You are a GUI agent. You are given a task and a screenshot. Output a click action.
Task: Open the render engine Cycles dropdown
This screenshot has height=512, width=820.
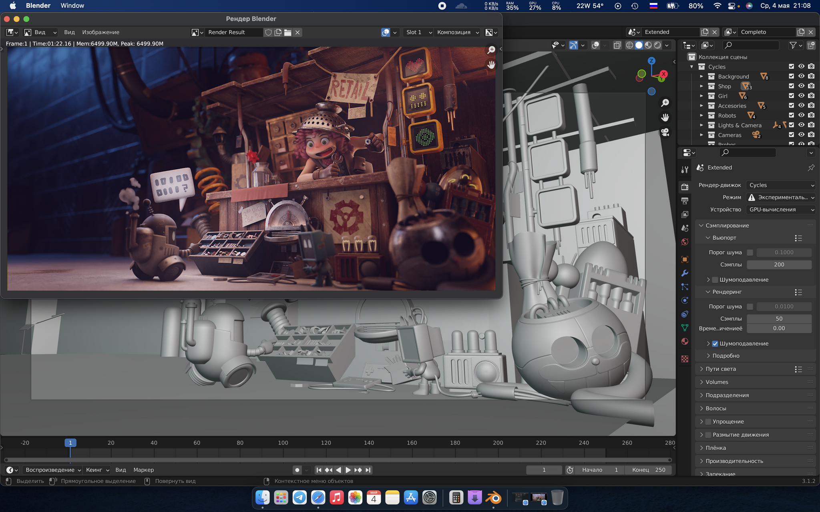[x=781, y=185]
